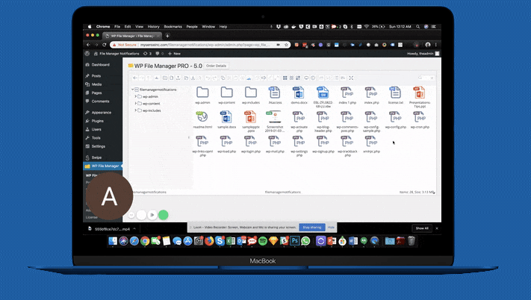This screenshot has width=531, height=300.
Task: Click the Get info toolbar icon
Action: pos(313,78)
